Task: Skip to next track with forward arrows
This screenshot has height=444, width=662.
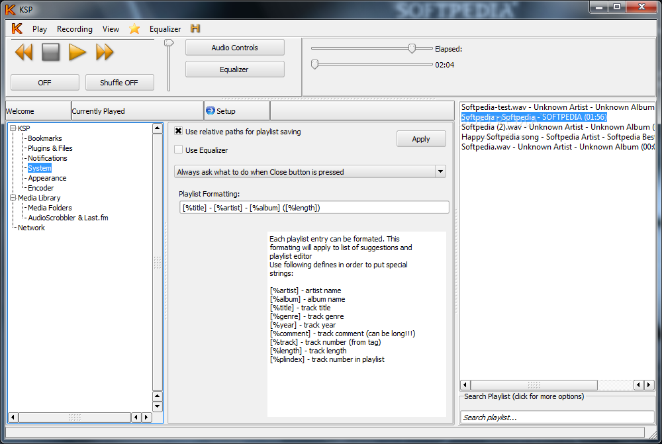Action: (x=105, y=52)
